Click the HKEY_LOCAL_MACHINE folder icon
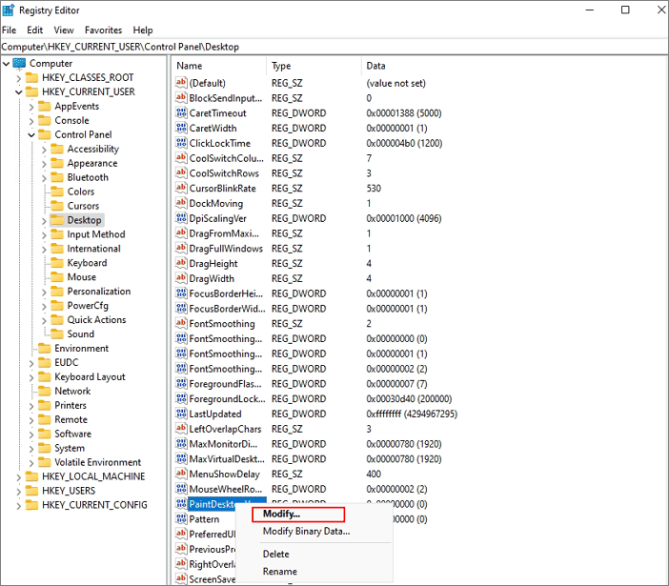The image size is (669, 586). [x=31, y=476]
